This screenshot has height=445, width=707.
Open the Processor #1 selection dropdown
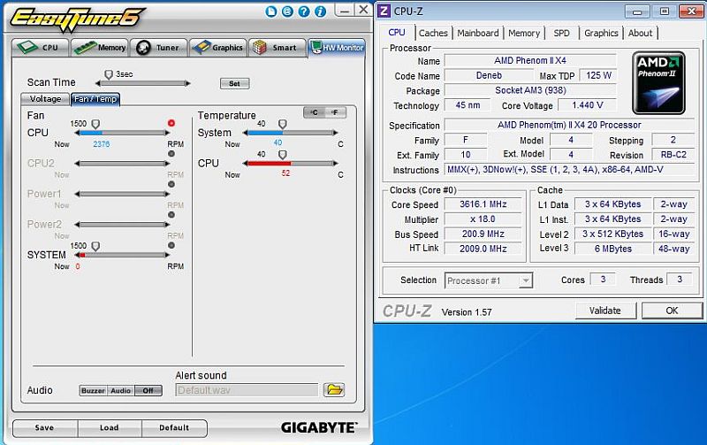coord(489,280)
